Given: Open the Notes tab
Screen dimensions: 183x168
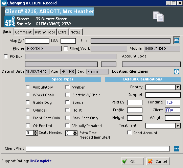Looking at the screenshot, I should [x=75, y=32].
